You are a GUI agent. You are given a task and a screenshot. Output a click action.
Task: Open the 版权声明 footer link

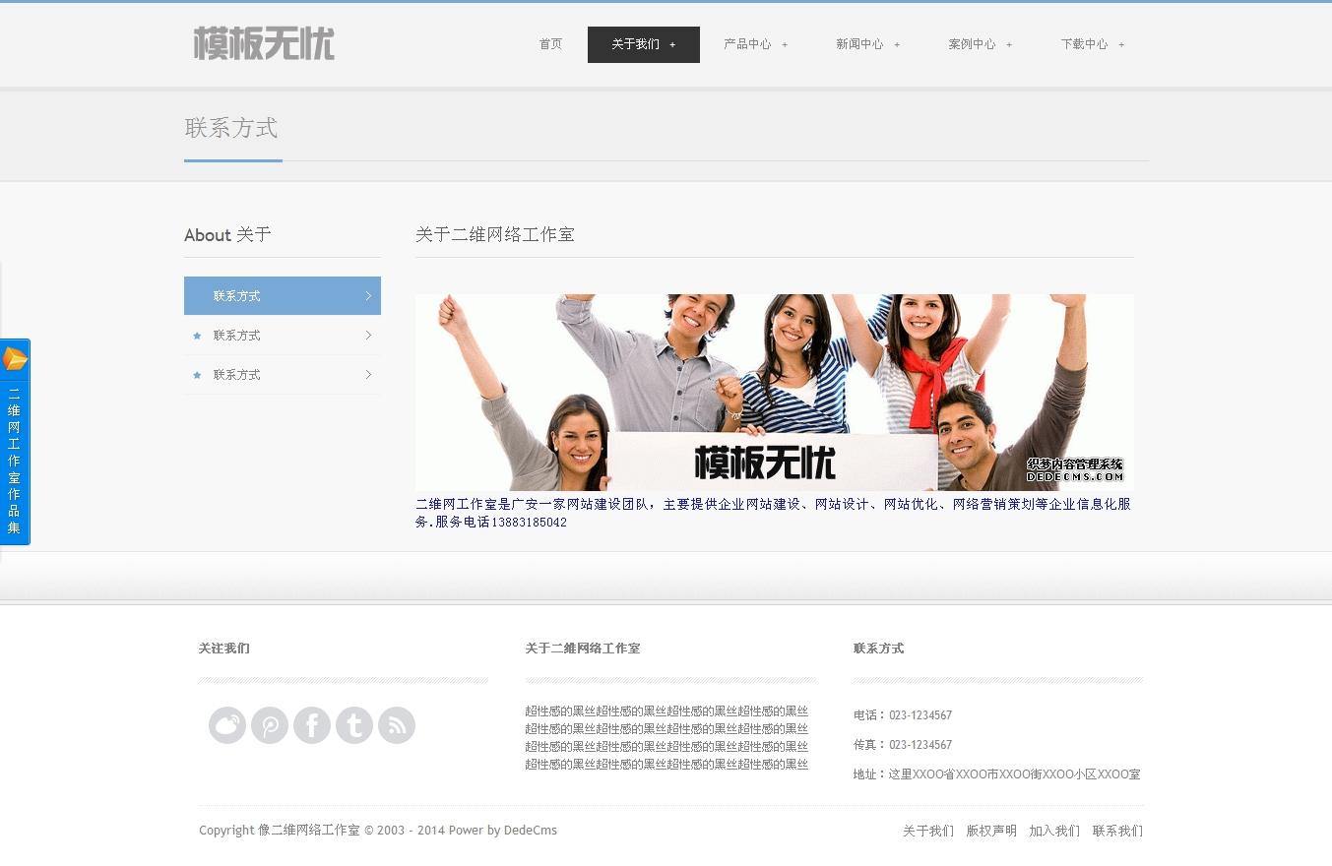[991, 831]
